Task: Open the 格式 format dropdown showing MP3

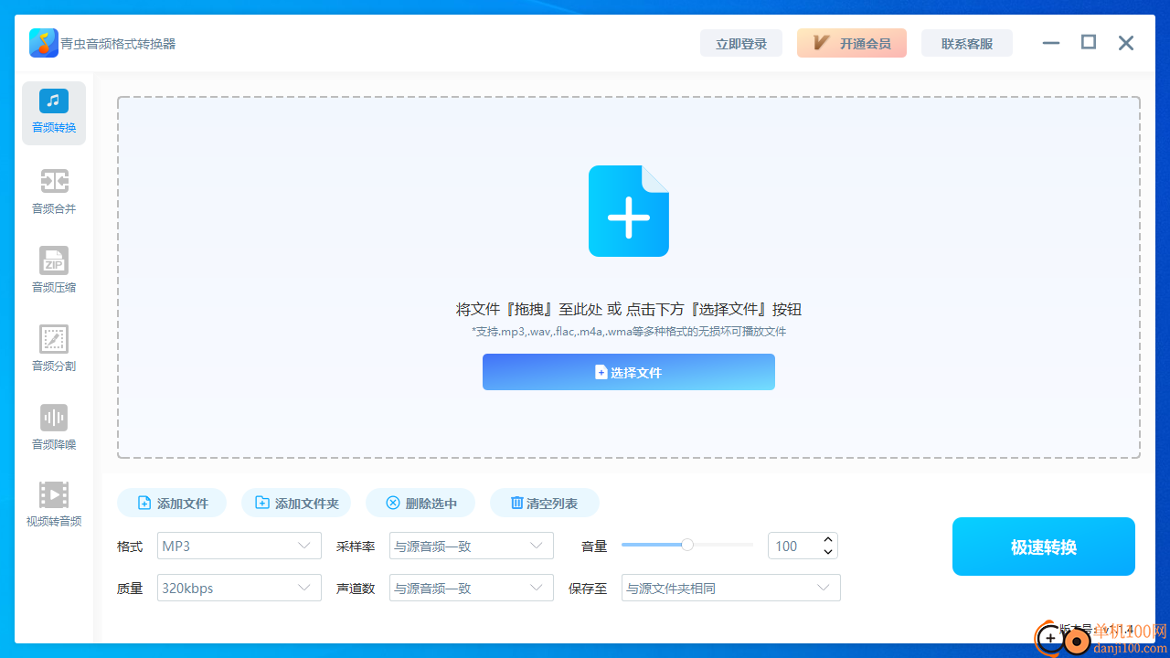Action: pyautogui.click(x=239, y=545)
